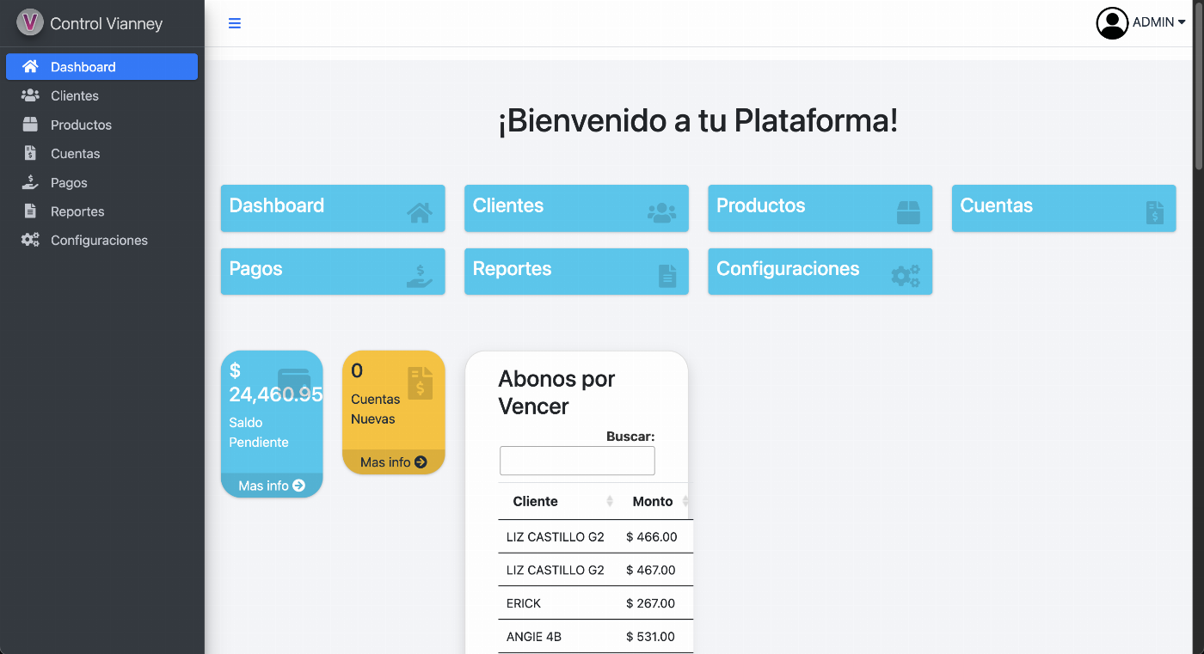Viewport: 1204px width, 654px height.
Task: Click Mas info on Cuentas Nuevas card
Action: click(393, 461)
